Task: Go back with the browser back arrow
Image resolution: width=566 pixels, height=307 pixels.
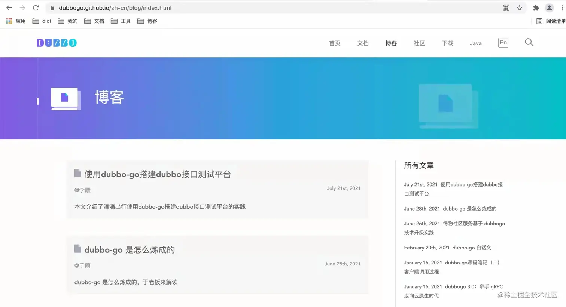Action: [x=9, y=8]
